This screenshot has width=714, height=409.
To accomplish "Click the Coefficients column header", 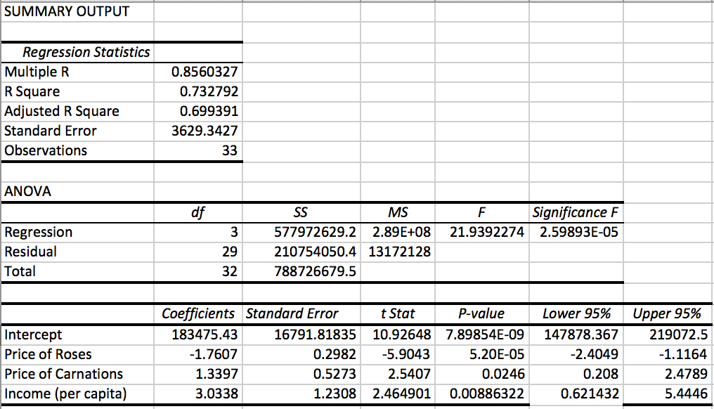I will point(198,313).
